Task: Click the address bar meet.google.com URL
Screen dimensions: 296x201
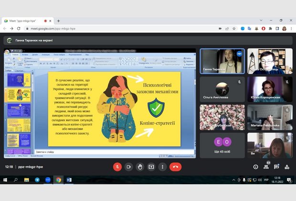Action: click(53, 29)
